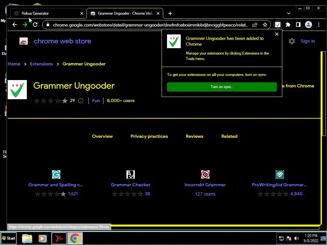Click the Turn on sync button
The height and width of the screenshot is (245, 327).
click(x=222, y=87)
